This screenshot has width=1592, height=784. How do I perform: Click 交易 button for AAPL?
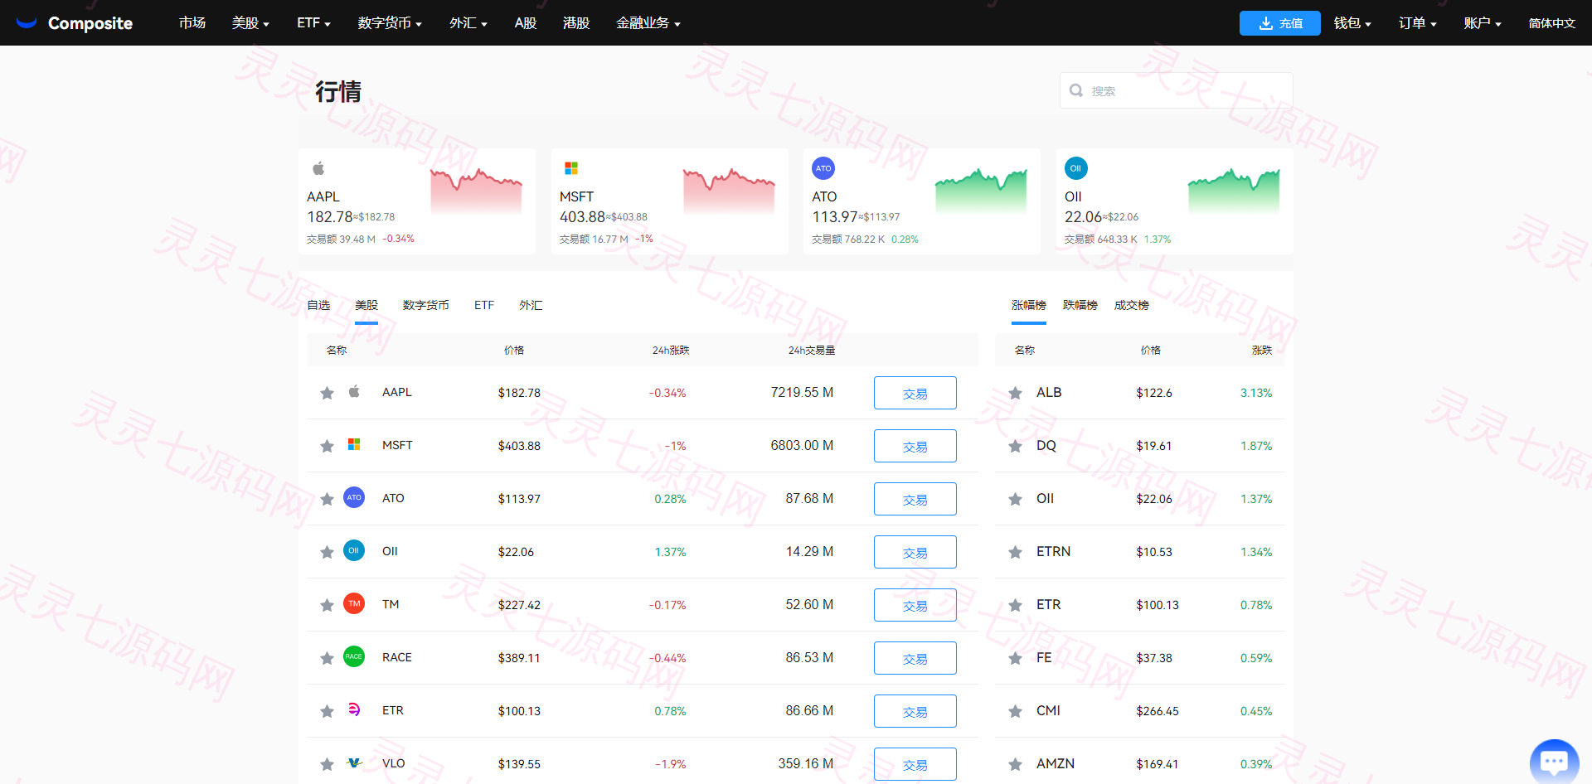click(x=915, y=393)
